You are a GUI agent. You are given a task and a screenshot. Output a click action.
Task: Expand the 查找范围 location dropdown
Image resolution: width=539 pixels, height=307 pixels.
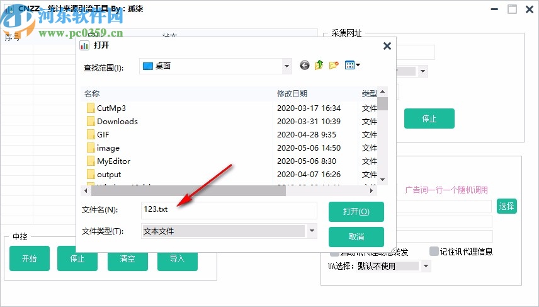point(287,66)
